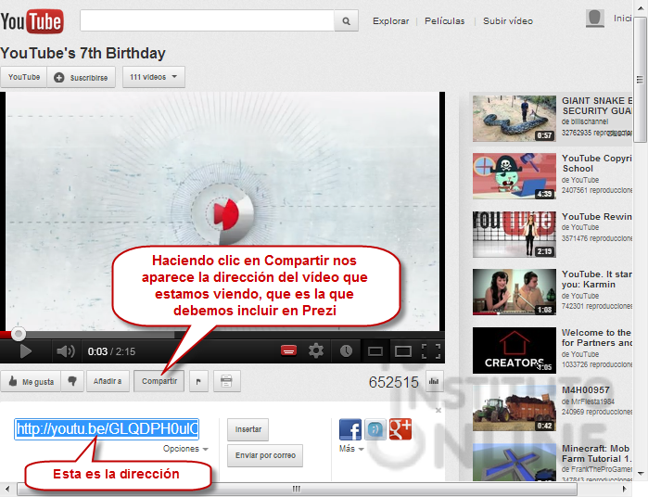The image size is (648, 497).
Task: Close the share panel with X
Action: point(438,410)
